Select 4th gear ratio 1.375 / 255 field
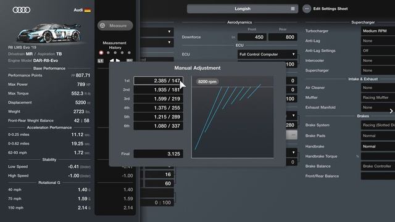 pyautogui.click(x=158, y=108)
